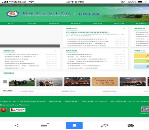Click the more icon in 解决方案 panel
This screenshot has height=130, width=149.
click(x=124, y=51)
